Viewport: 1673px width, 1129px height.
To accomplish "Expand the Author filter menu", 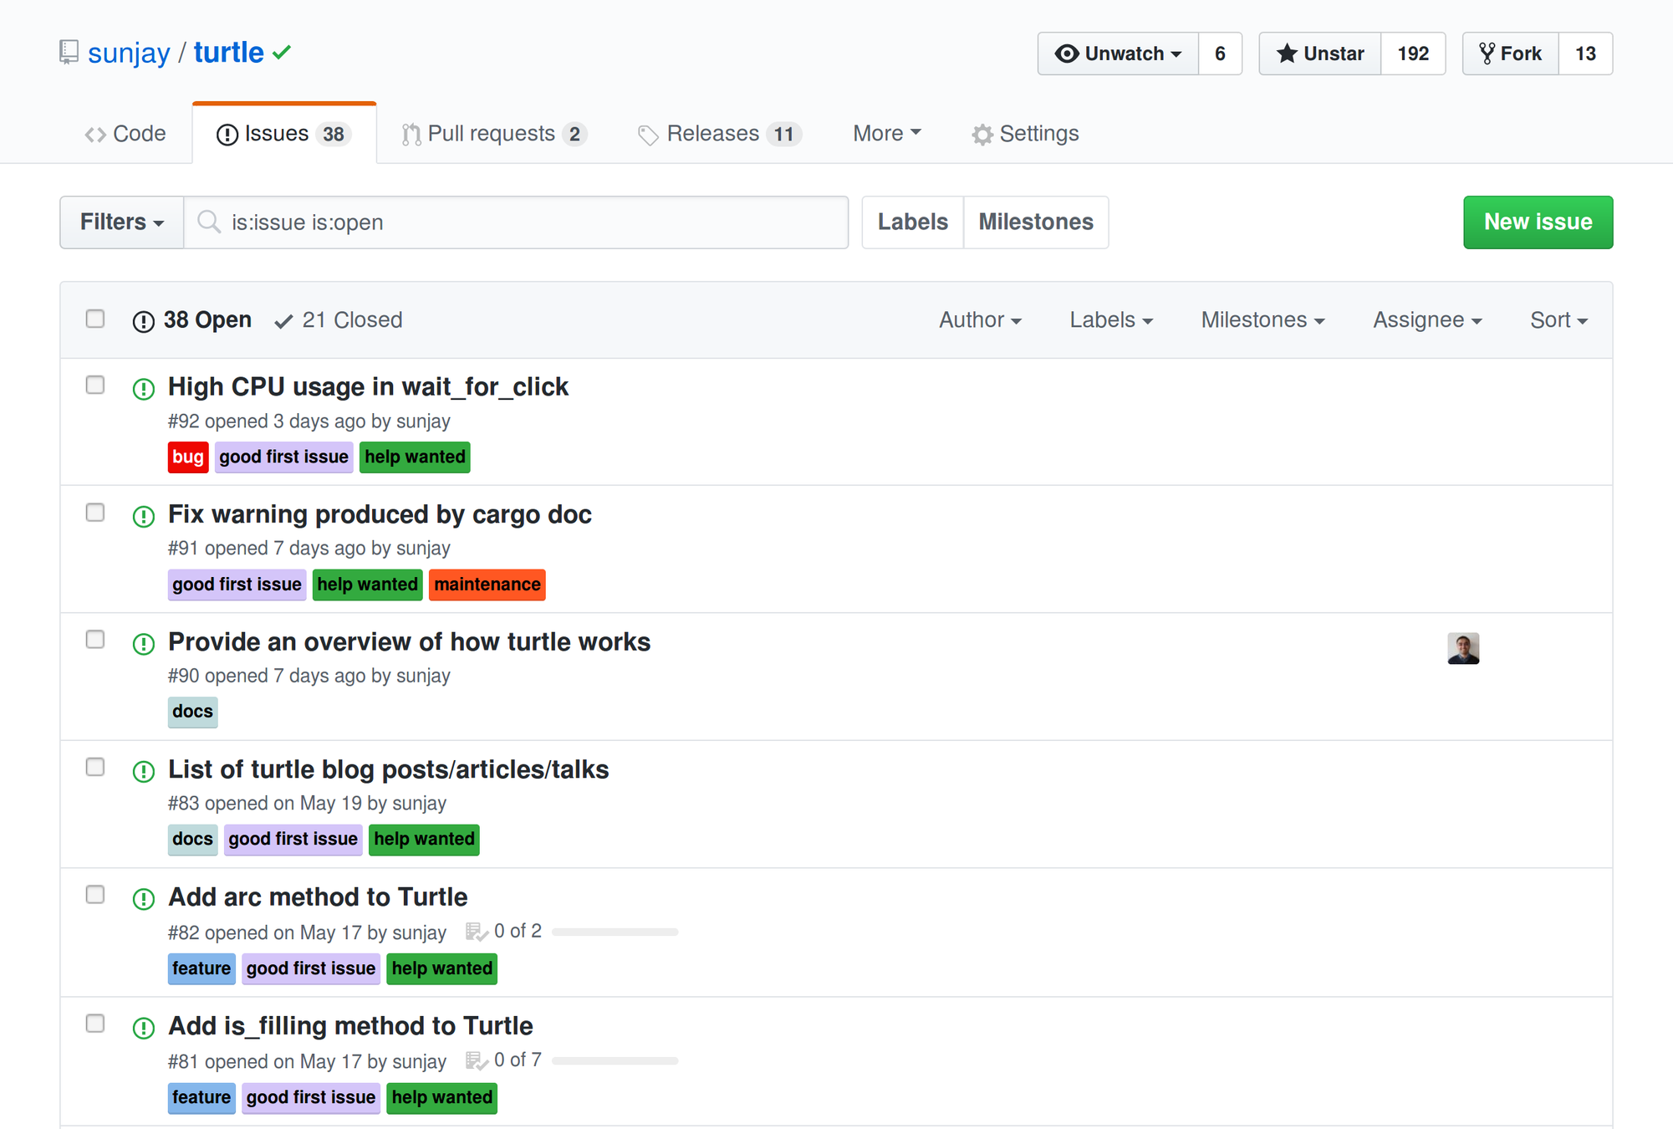I will pyautogui.click(x=980, y=319).
